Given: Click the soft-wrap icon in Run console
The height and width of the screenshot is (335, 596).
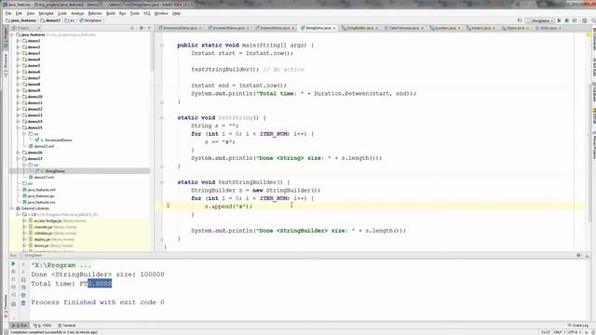Looking at the screenshot, I should pyautogui.click(x=23, y=280).
